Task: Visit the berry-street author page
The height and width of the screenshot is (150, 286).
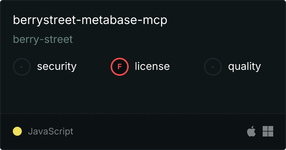Action: [x=43, y=39]
